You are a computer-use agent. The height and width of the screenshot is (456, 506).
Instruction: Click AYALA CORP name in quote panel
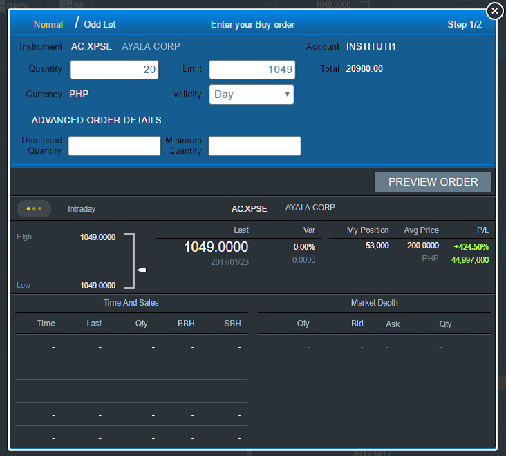tap(310, 208)
